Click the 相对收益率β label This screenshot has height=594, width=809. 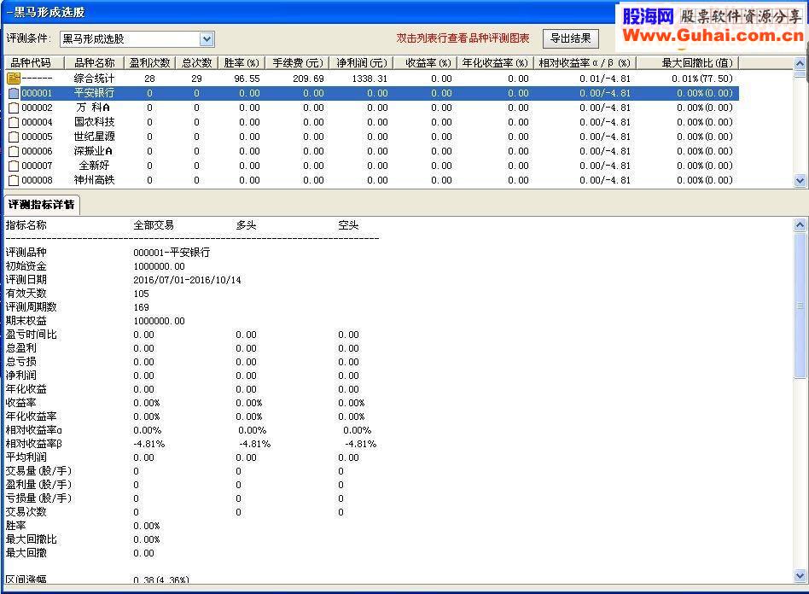click(33, 444)
